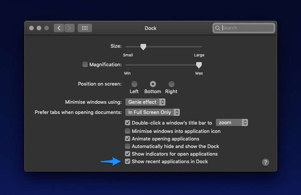This screenshot has width=301, height=195.
Task: Open the title bar zoom action dropdown
Action: click(x=232, y=123)
